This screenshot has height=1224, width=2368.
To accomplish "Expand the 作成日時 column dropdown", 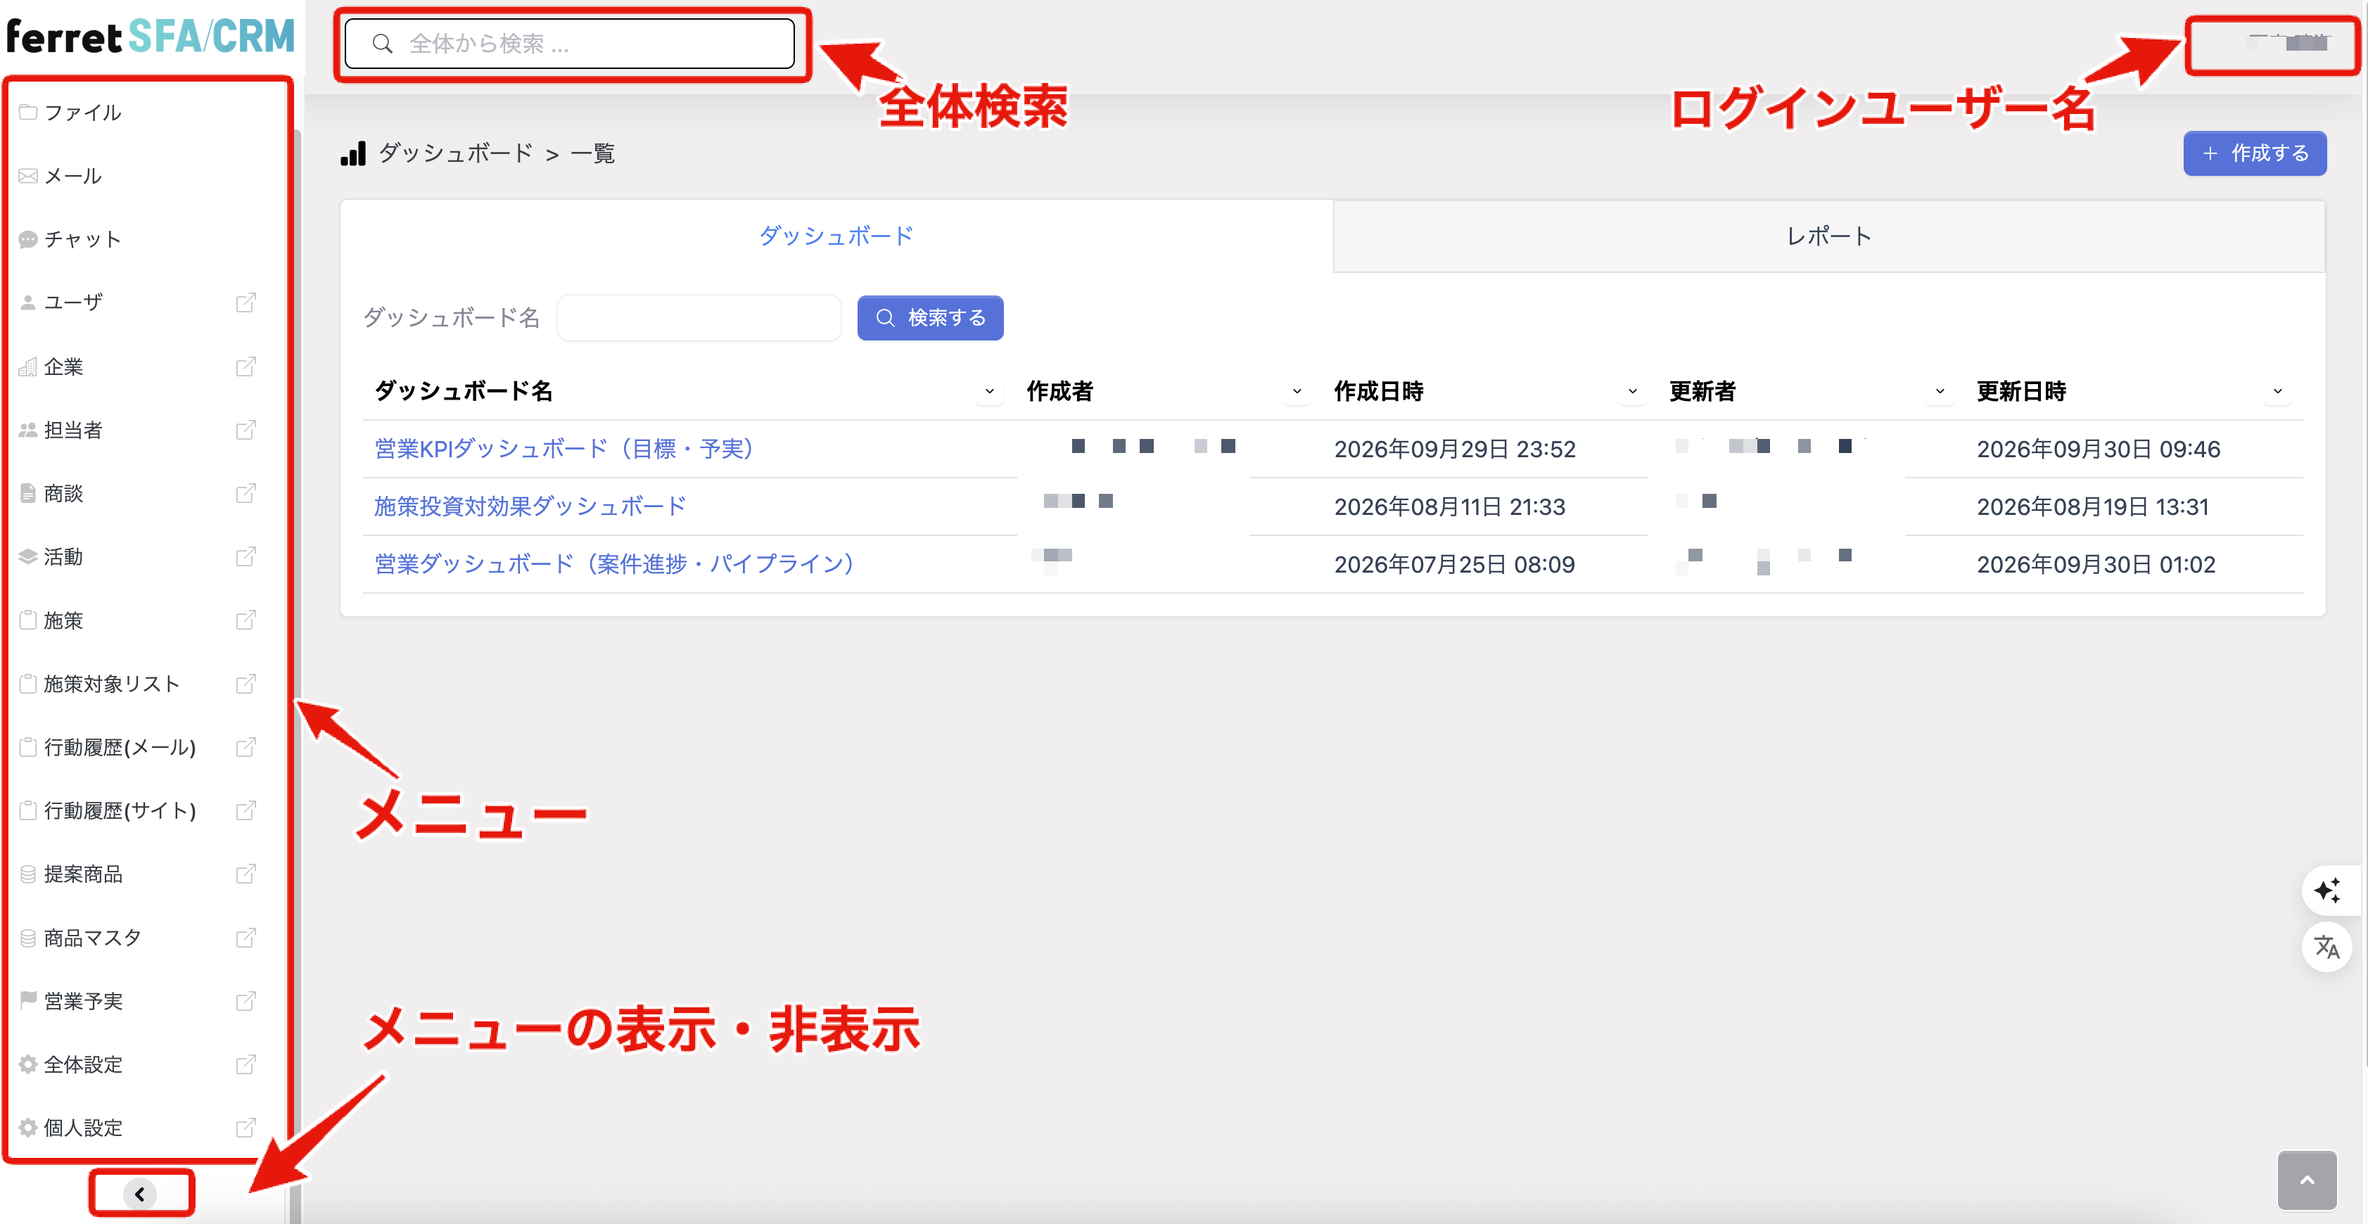I will click(x=1631, y=391).
